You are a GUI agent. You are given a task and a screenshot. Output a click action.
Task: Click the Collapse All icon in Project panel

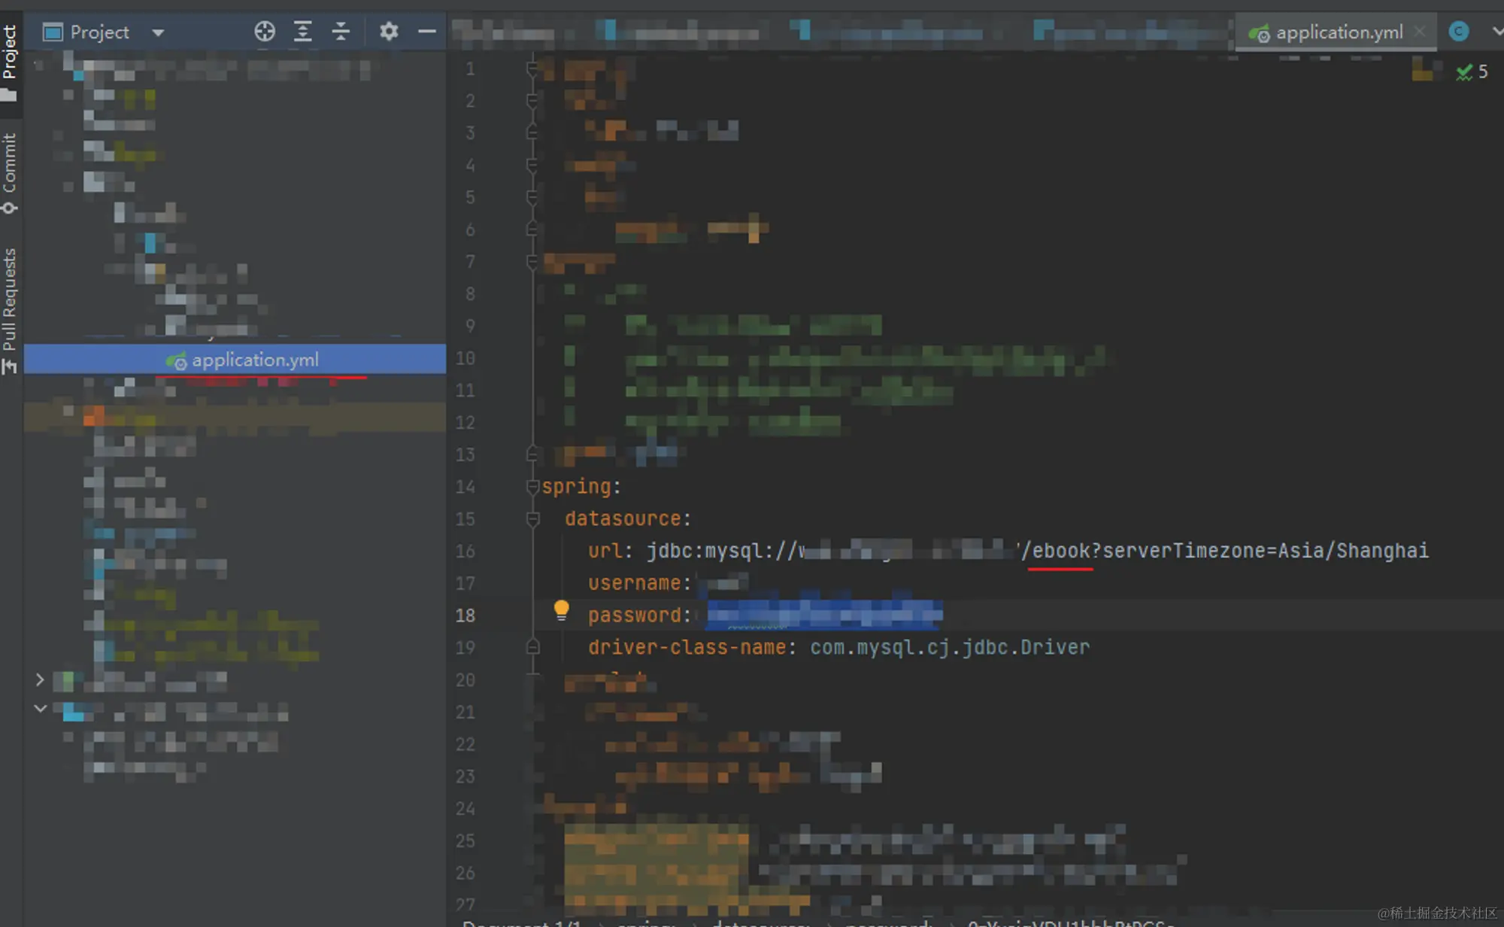341,32
